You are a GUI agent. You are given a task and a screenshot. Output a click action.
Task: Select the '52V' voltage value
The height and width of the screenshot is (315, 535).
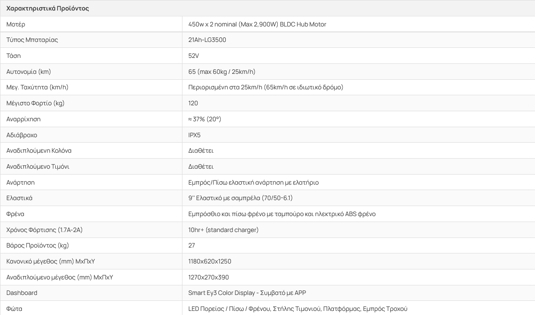click(x=194, y=56)
